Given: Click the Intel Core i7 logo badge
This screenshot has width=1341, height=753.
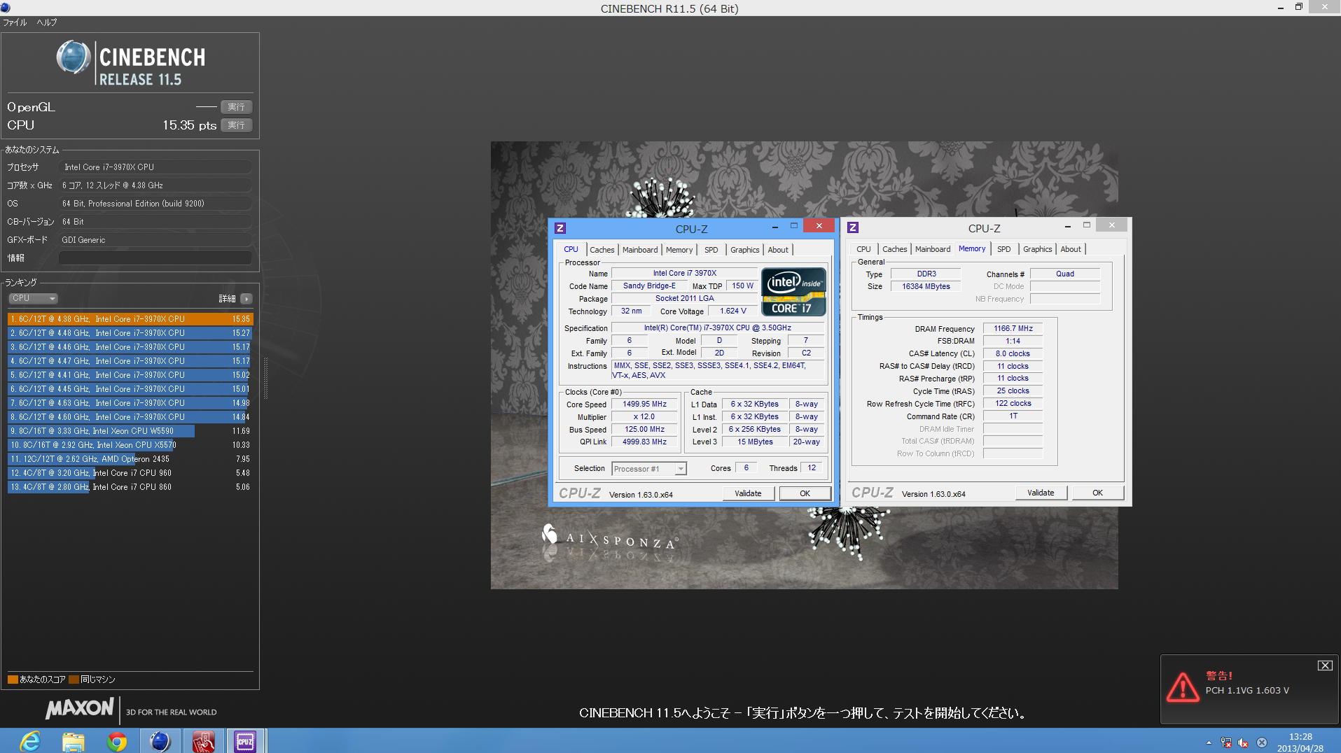Looking at the screenshot, I should point(793,292).
